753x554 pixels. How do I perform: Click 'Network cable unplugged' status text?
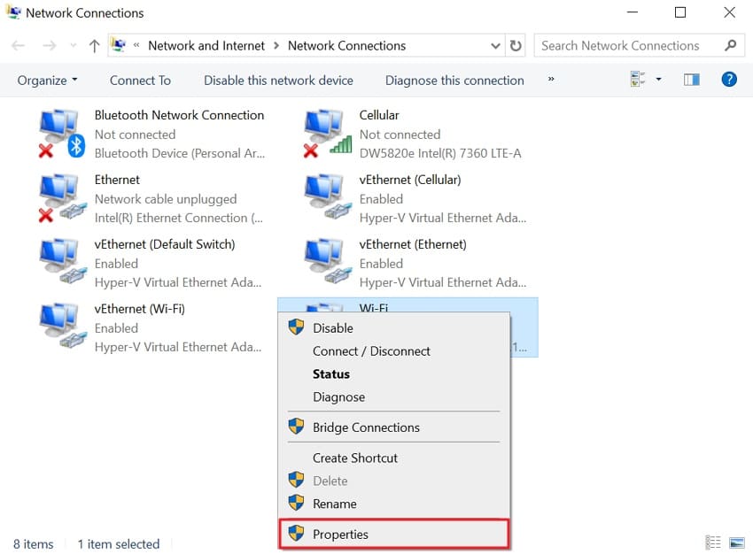166,198
